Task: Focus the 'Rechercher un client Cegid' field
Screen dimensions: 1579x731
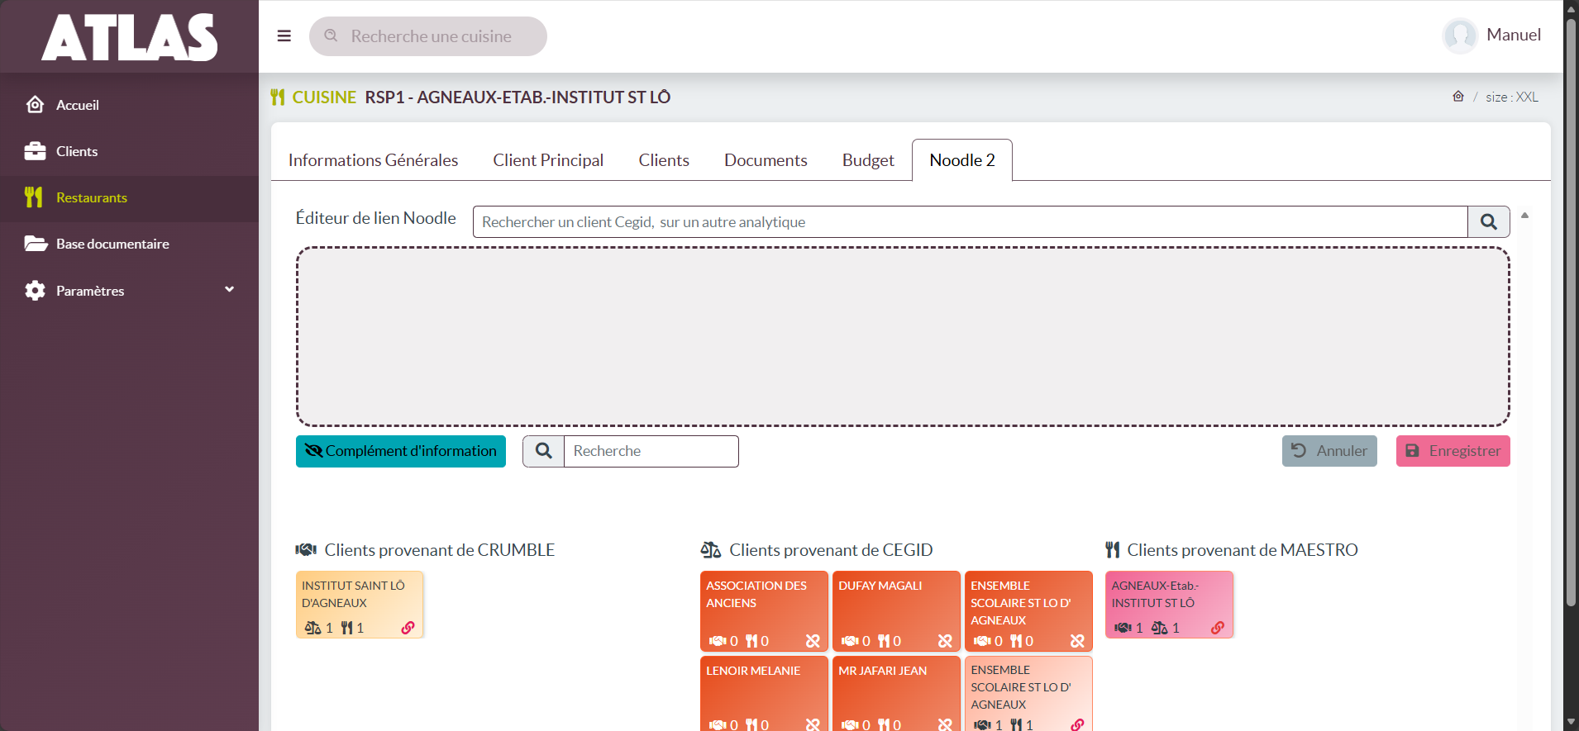Action: [971, 222]
